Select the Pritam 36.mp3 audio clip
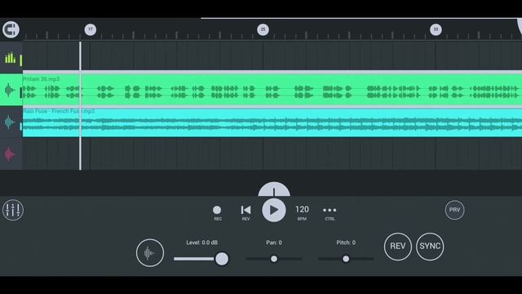Screen dimensions: 522x294 click(272, 90)
